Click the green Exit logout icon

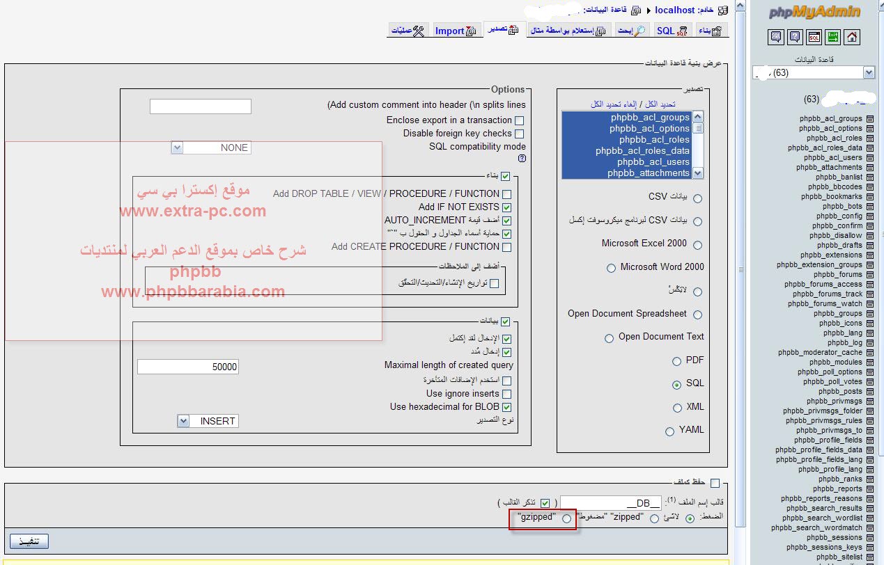tap(832, 37)
